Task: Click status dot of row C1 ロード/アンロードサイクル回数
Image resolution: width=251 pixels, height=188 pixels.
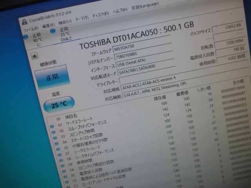Action: pos(68,187)
